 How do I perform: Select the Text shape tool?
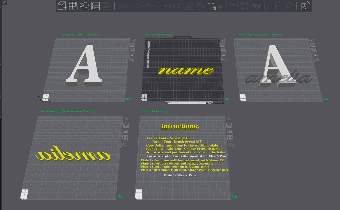point(212,6)
